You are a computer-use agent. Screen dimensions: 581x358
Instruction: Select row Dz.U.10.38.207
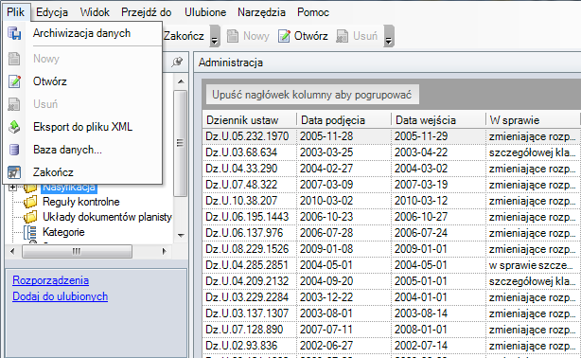point(392,201)
